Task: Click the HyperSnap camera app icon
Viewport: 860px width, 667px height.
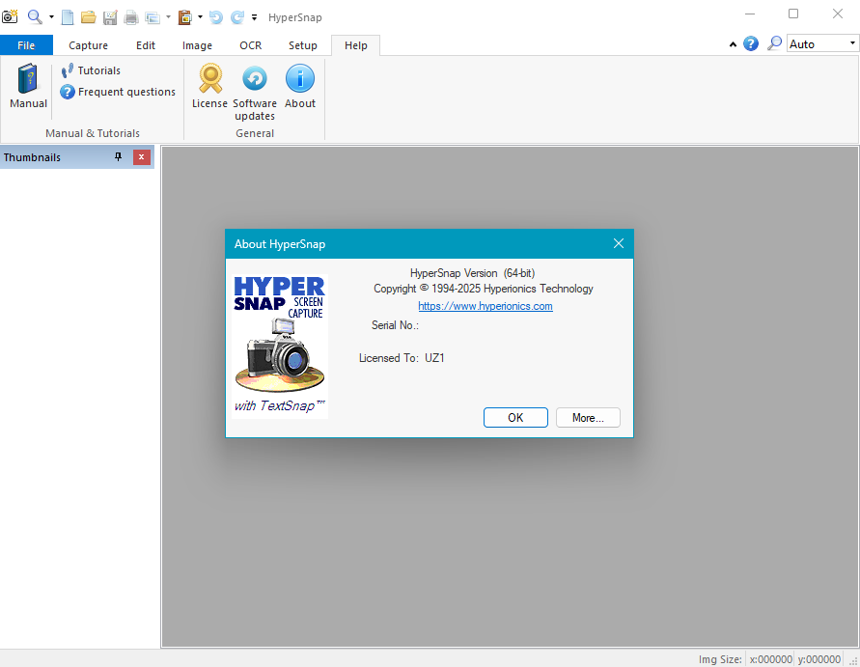Action: tap(10, 17)
